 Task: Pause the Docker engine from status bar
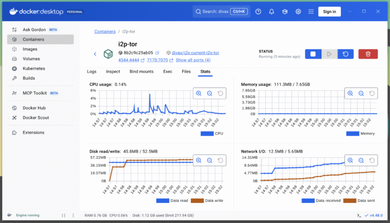coord(62,215)
